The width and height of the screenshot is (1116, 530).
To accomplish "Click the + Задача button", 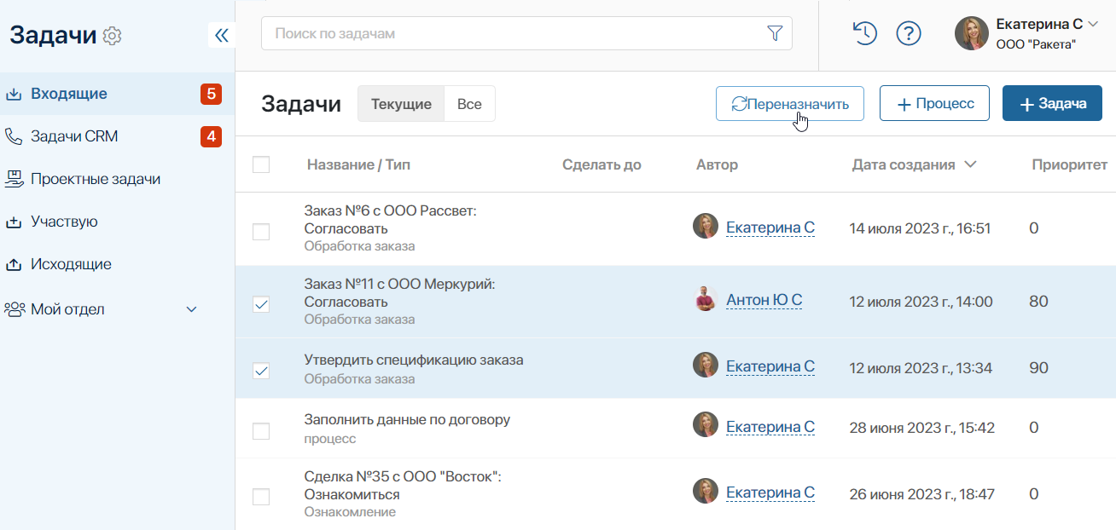I will 1052,103.
